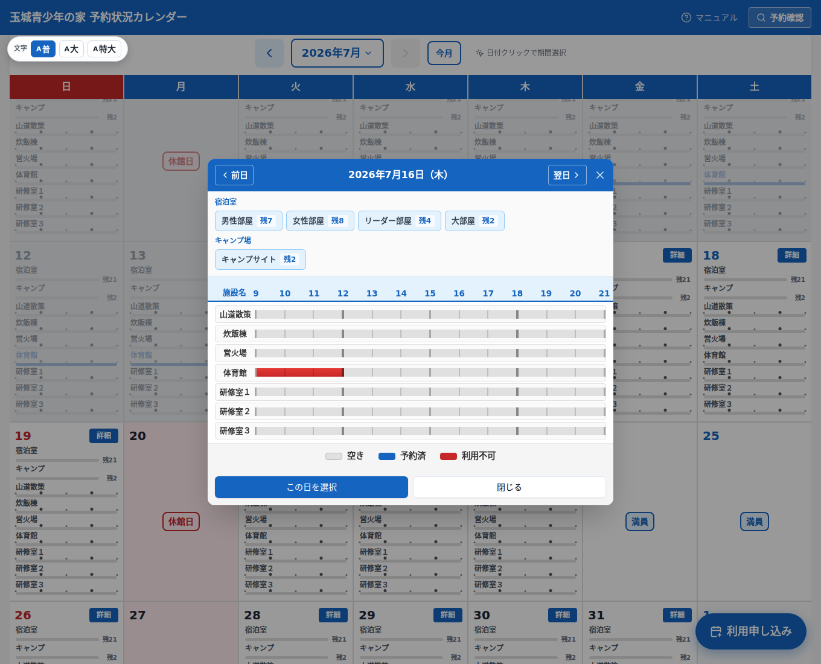821x664 pixels.
Task: Click 研修室３ timeline row
Action: [410, 430]
